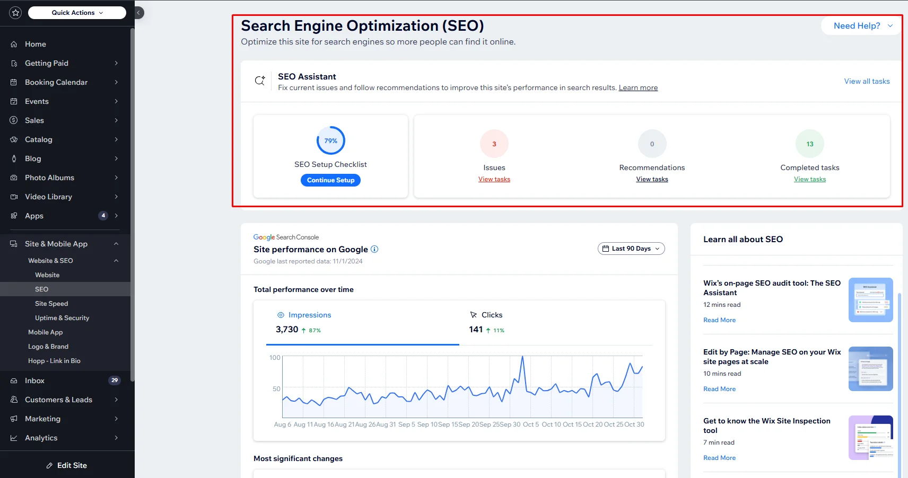Click the SEO Assistant icon
Image resolution: width=908 pixels, height=478 pixels.
coord(259,81)
